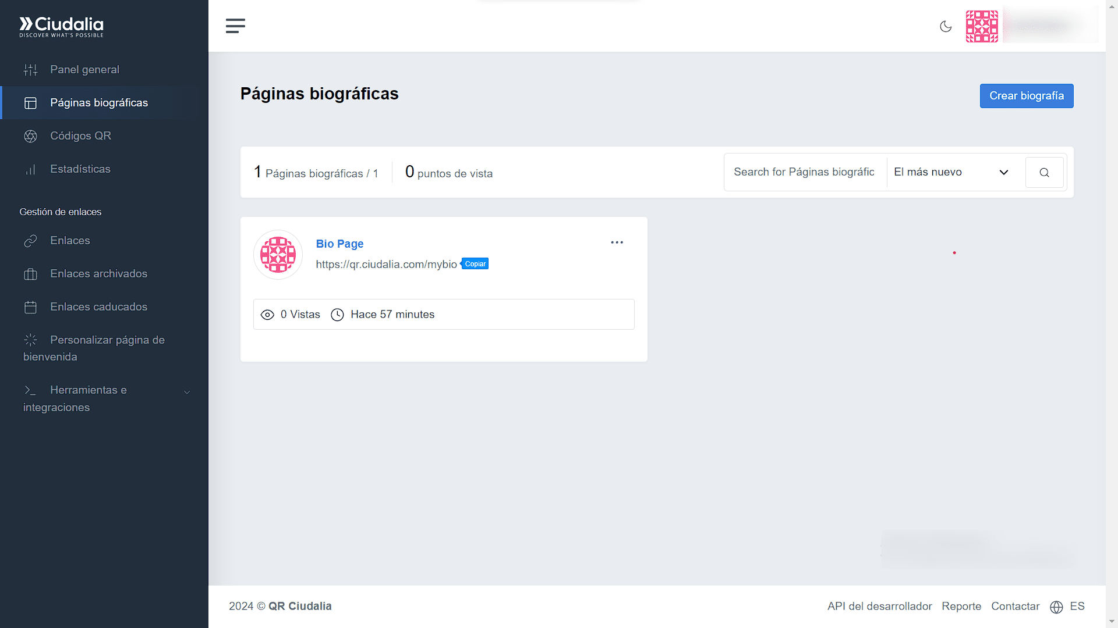The image size is (1118, 628).
Task: Click the Ciudalia logo in the sidebar
Action: tap(62, 26)
